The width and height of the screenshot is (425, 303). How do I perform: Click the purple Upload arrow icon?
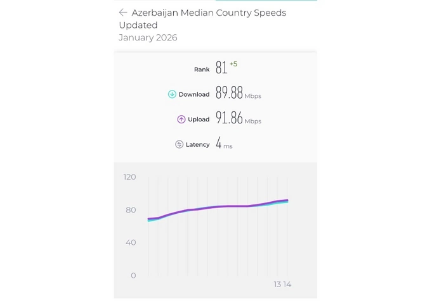click(181, 119)
